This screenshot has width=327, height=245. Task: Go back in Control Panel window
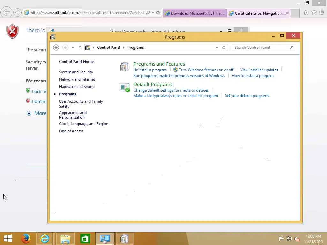56,48
